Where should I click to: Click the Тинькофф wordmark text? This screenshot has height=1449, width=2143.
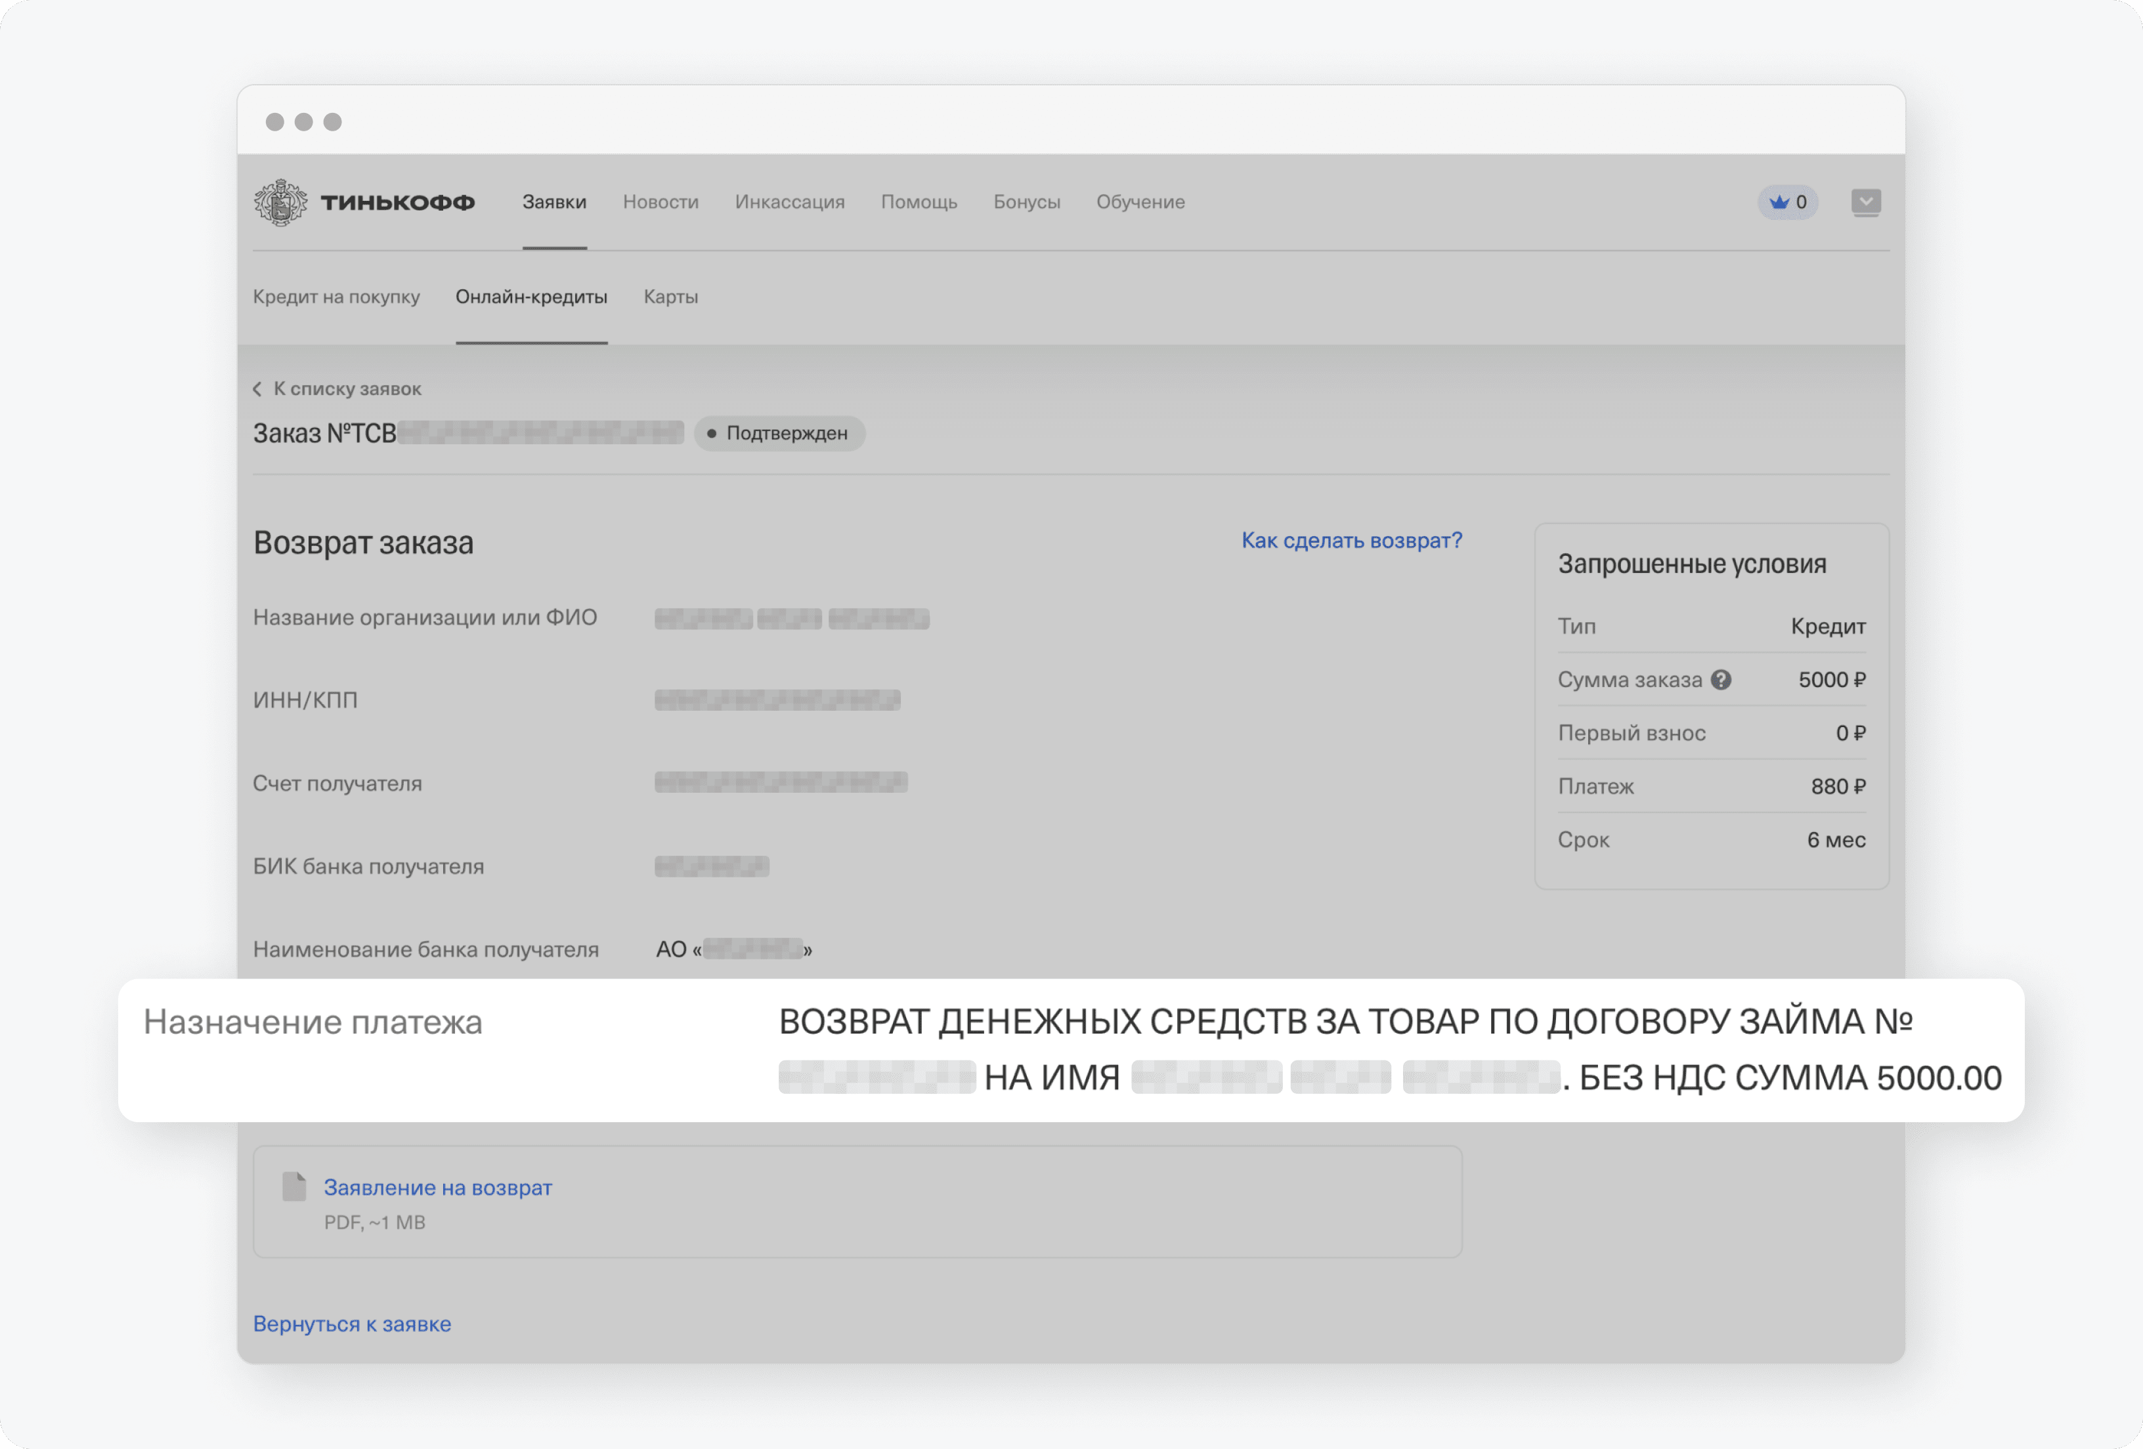[x=397, y=202]
